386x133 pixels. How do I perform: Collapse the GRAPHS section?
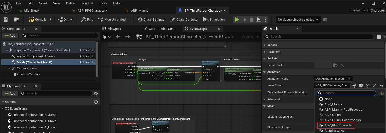3,102
